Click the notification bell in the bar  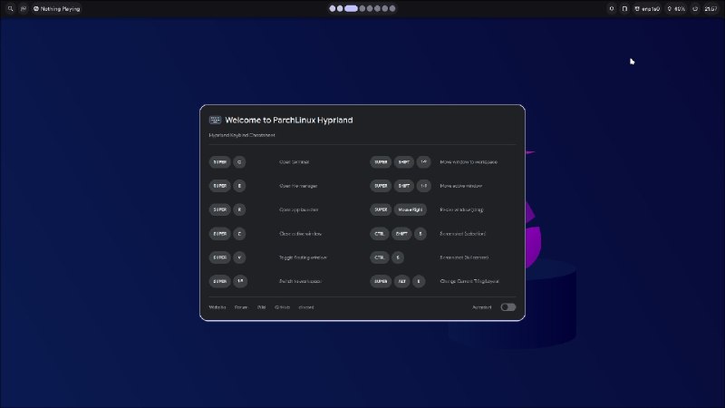click(612, 8)
